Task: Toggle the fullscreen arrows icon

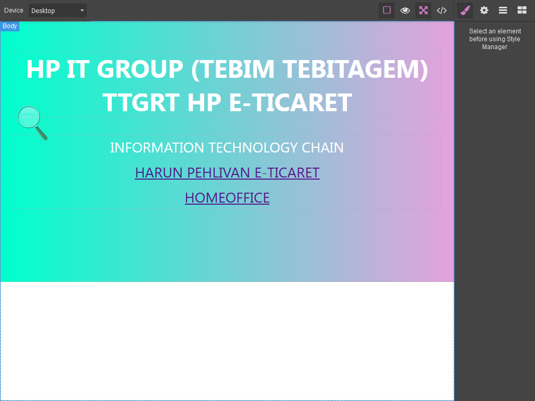Action: point(423,10)
